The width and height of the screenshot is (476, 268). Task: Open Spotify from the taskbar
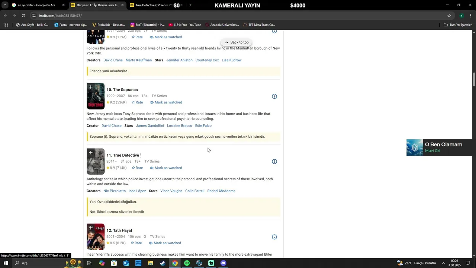(x=187, y=263)
